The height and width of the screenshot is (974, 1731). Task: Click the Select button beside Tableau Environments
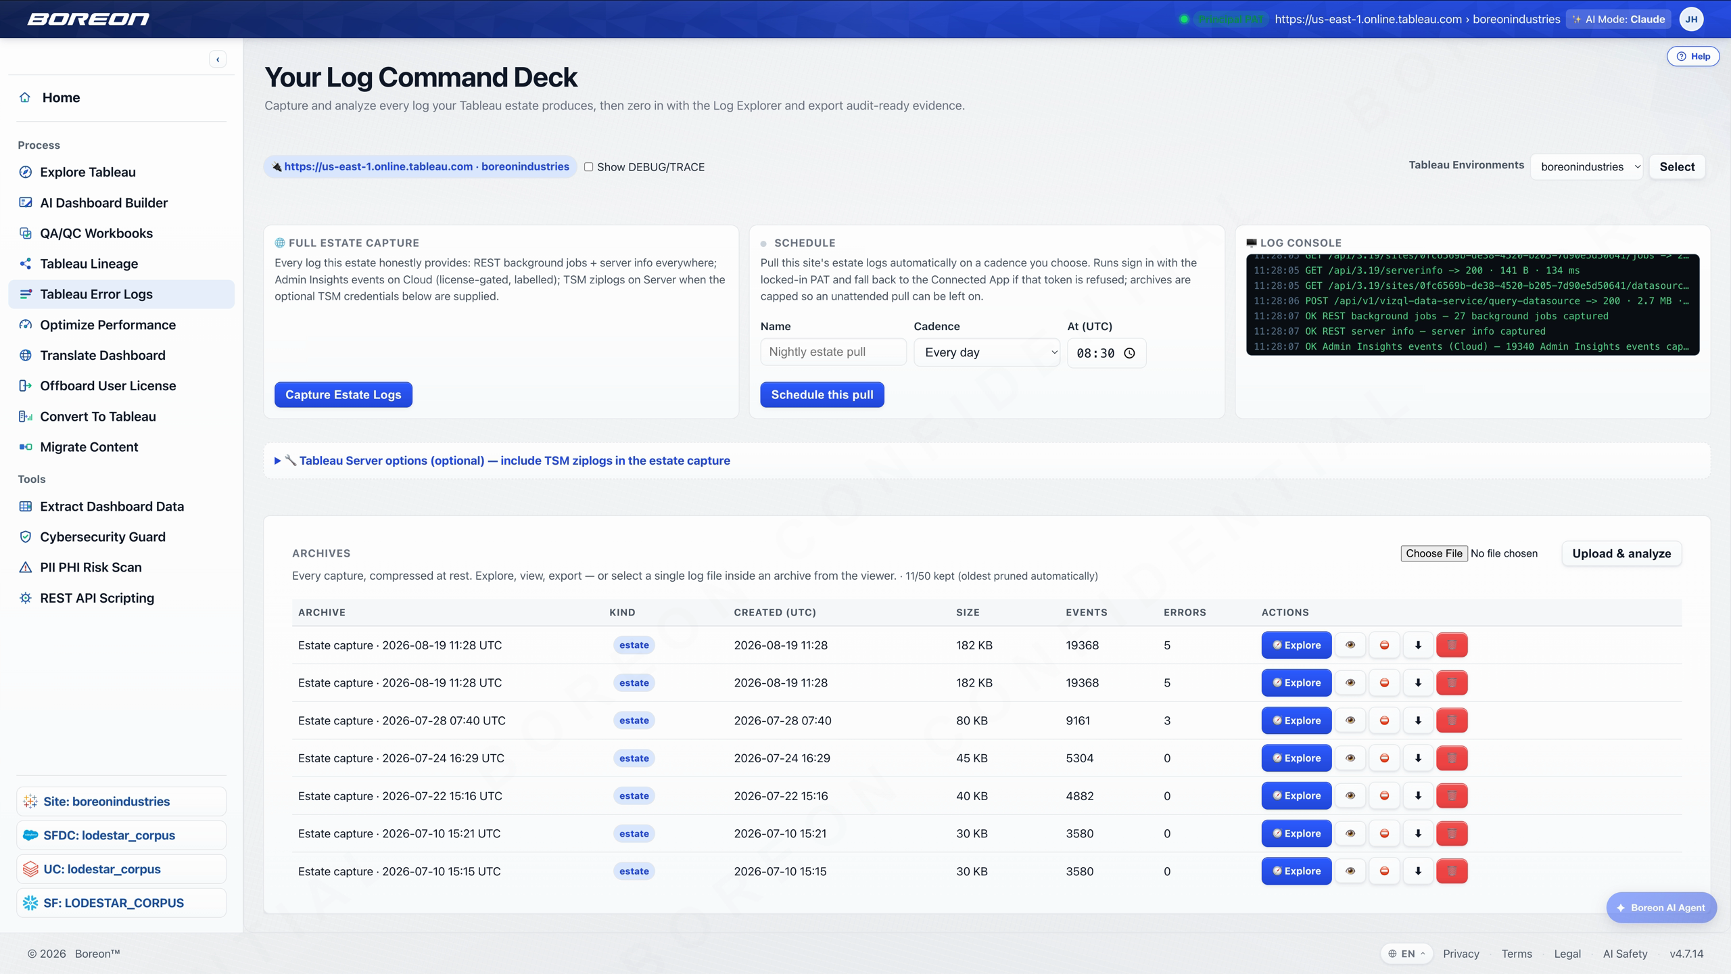point(1677,167)
